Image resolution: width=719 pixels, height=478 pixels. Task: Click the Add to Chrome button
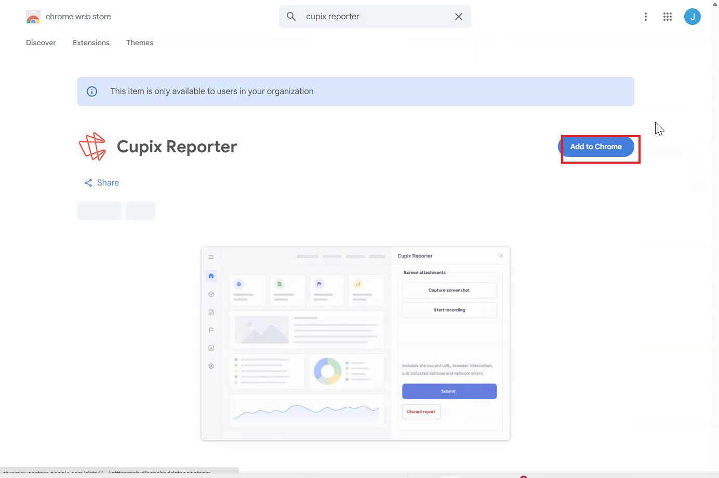[x=596, y=147]
